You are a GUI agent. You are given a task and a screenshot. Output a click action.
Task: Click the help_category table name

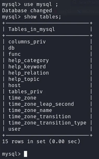(29, 61)
